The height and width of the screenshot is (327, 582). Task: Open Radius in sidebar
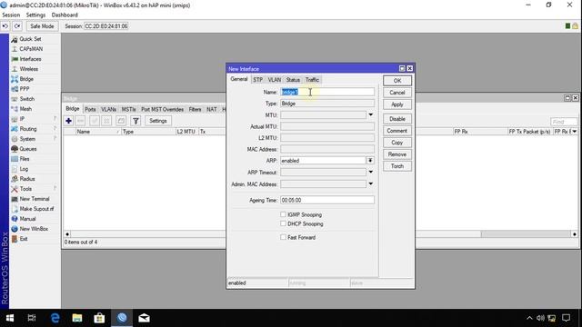point(27,179)
